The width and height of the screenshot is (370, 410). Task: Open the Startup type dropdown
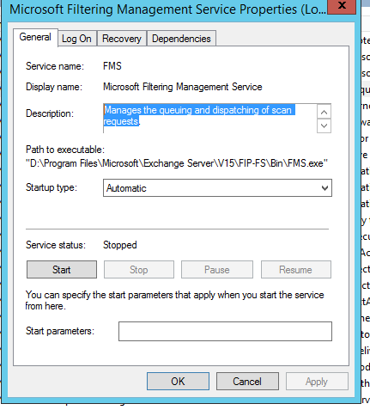pos(217,188)
